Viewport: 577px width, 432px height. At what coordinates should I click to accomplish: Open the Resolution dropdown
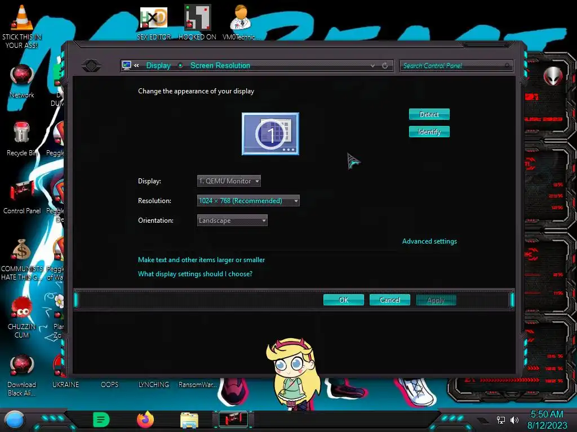pos(248,201)
